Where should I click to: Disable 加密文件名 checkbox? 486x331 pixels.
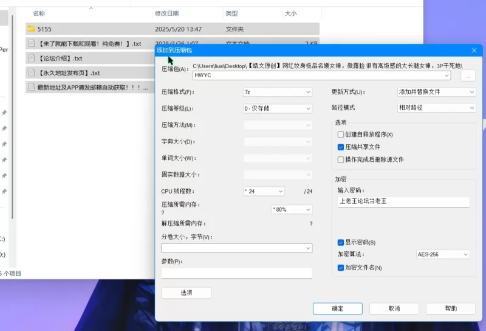[x=341, y=267]
